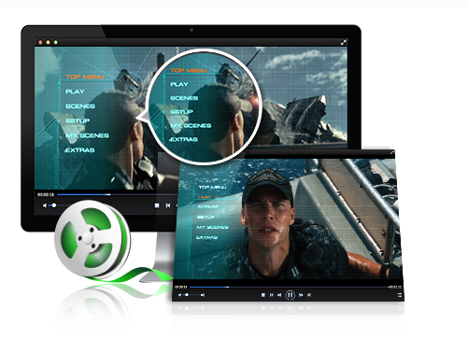Open SETUP in the monitor window's menu
468x352 pixels.
coord(78,120)
